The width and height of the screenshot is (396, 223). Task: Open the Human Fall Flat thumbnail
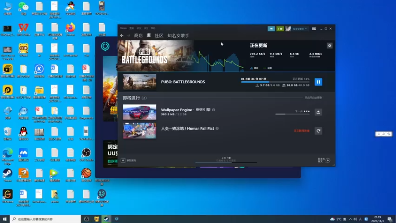(140, 131)
